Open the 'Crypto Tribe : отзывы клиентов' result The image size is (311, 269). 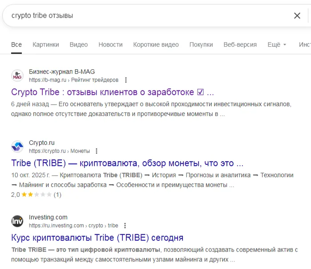coord(113,92)
